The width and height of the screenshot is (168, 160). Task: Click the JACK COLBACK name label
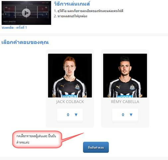pyautogui.click(x=70, y=102)
